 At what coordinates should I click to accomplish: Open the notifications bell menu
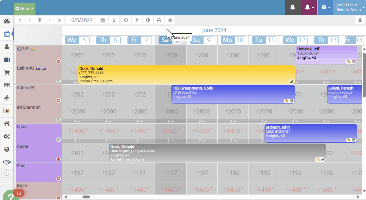309,7
